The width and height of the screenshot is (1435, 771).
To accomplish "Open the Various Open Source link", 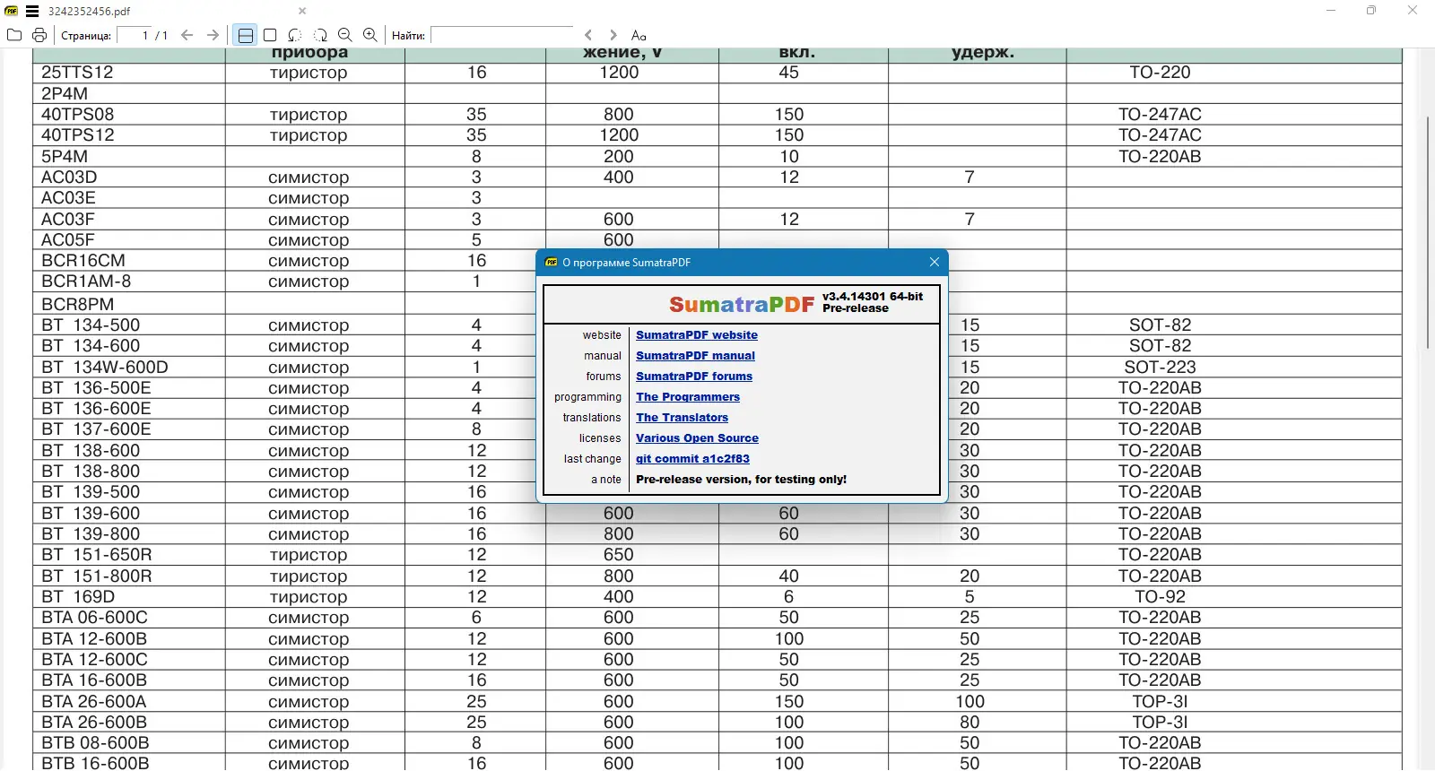I will pyautogui.click(x=697, y=438).
